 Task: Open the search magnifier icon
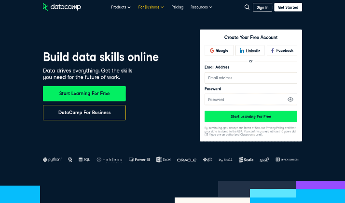coord(247,7)
